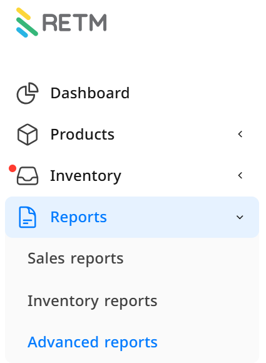Expand the Products submenu chevron
This screenshot has height=363, width=266.
coord(240,134)
